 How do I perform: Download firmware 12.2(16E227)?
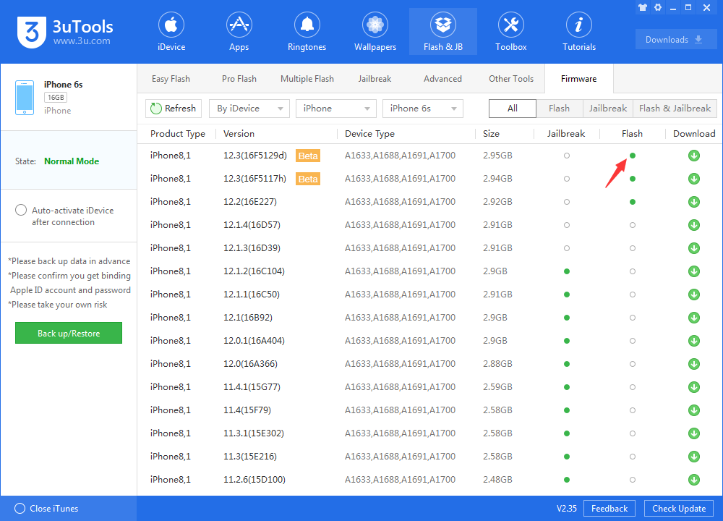pos(693,202)
